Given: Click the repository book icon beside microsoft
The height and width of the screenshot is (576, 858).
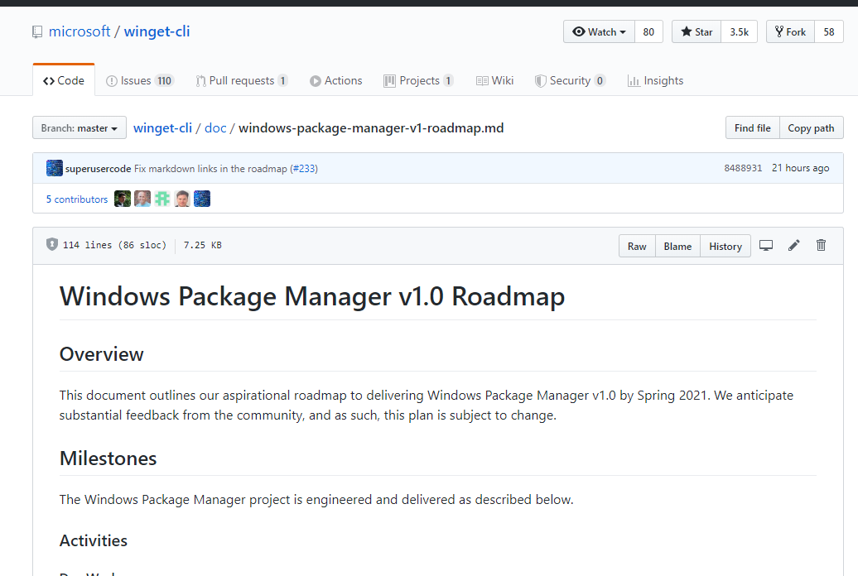Looking at the screenshot, I should pyautogui.click(x=37, y=32).
